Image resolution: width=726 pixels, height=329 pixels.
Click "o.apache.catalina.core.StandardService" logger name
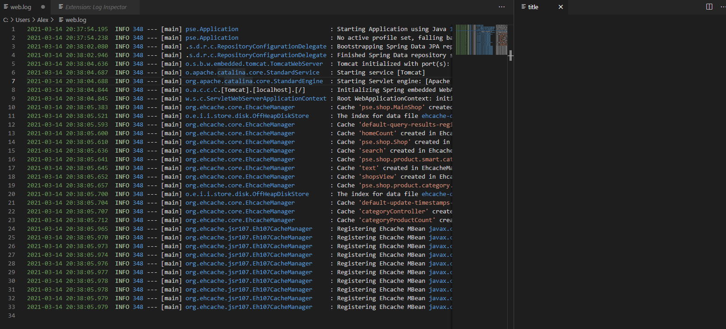click(253, 73)
